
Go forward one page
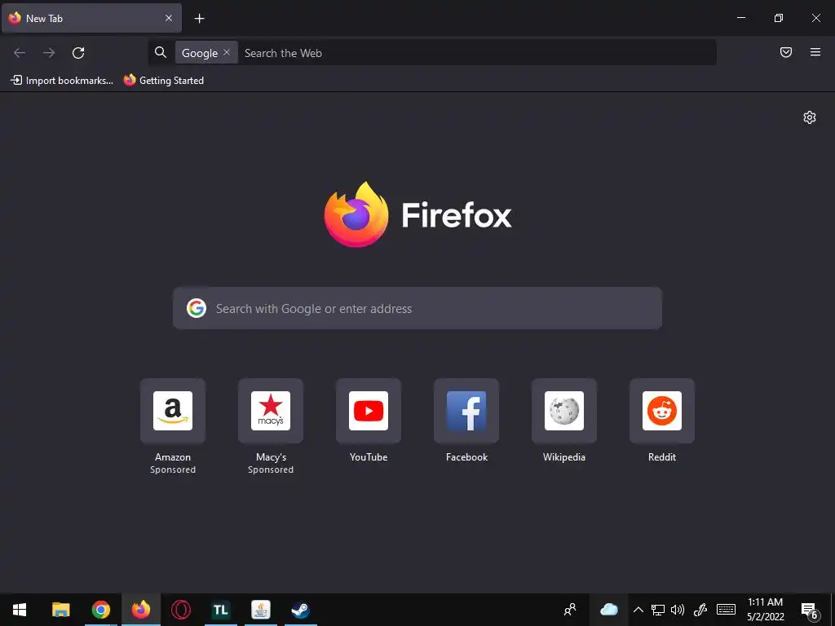pos(49,53)
